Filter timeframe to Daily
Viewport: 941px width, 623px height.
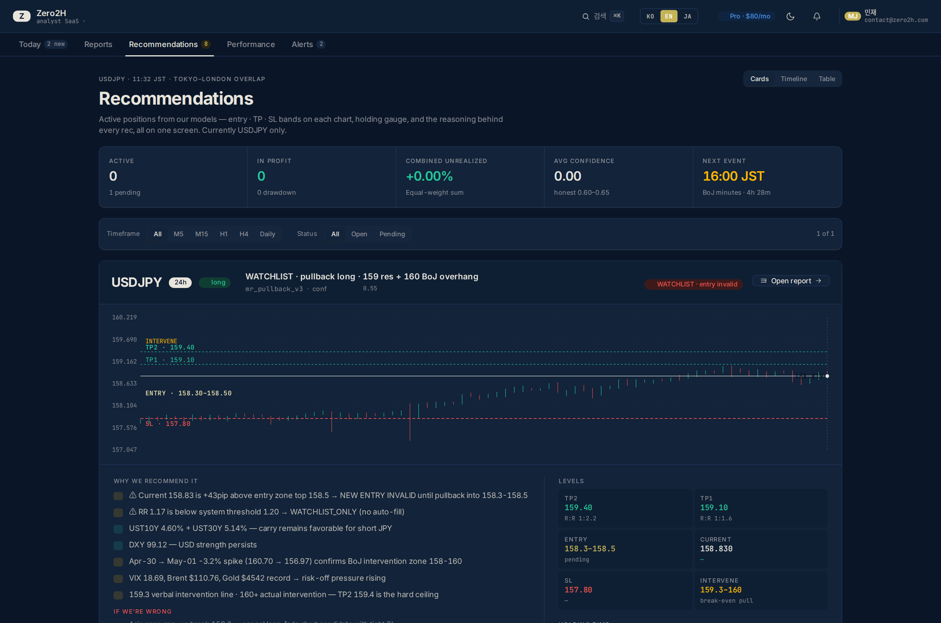click(267, 234)
